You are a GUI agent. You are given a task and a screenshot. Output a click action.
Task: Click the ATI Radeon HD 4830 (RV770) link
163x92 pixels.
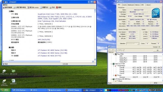[49, 56]
